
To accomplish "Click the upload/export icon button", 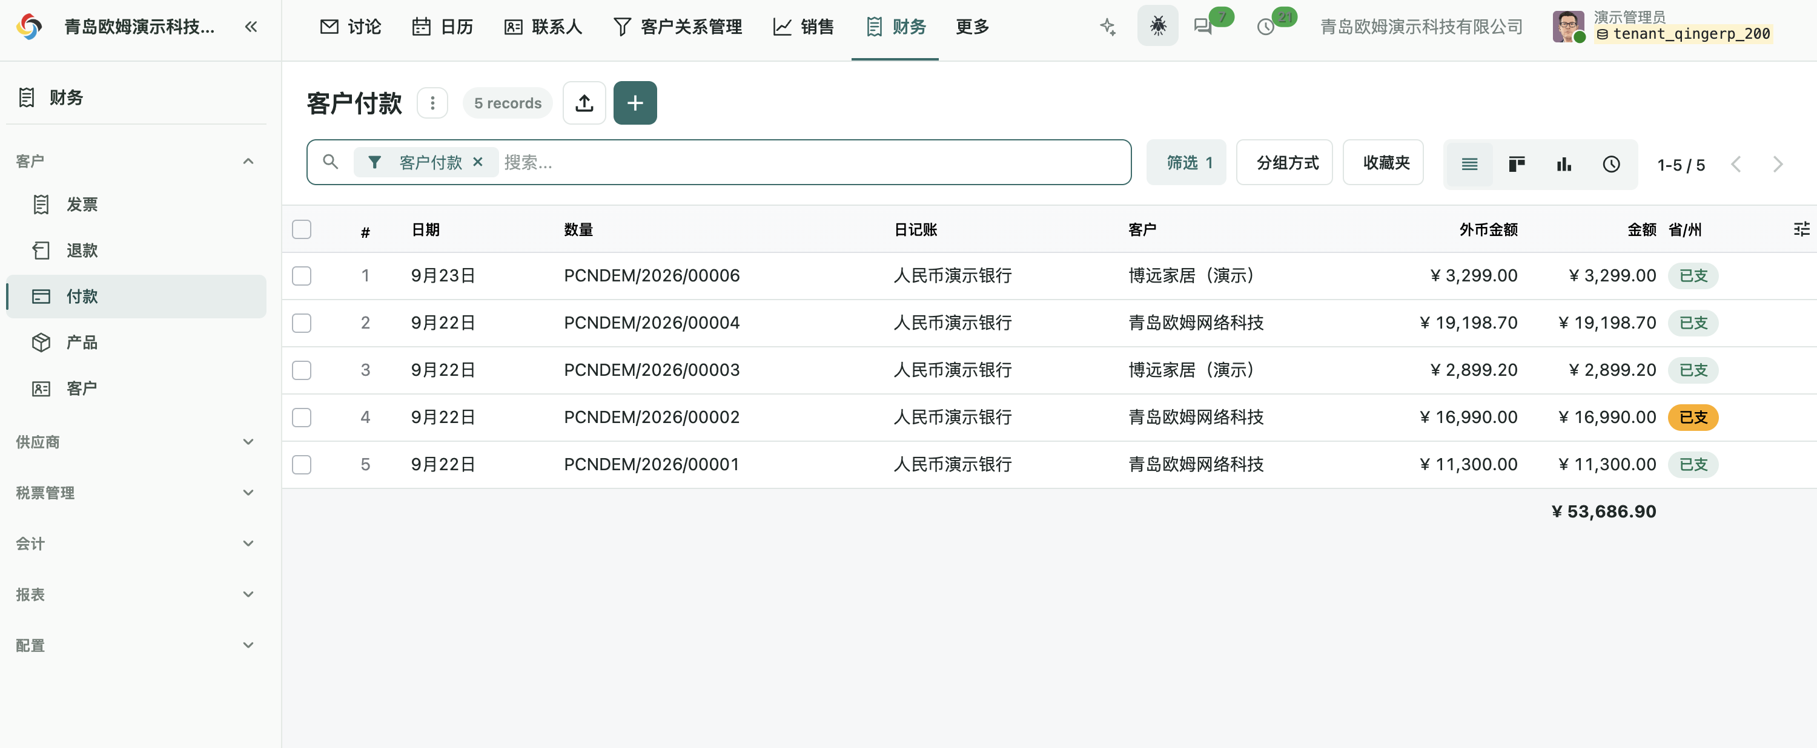I will click(x=584, y=103).
